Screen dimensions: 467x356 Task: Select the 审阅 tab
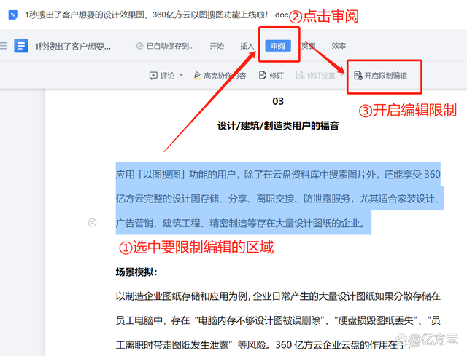pos(278,46)
